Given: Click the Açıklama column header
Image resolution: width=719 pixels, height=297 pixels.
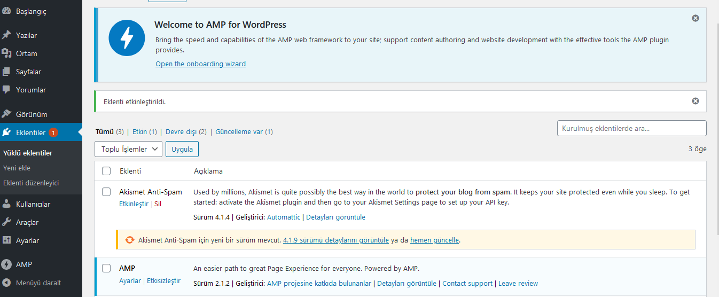Looking at the screenshot, I should [x=208, y=171].
